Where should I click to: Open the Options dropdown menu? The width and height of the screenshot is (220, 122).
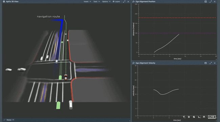106,2
